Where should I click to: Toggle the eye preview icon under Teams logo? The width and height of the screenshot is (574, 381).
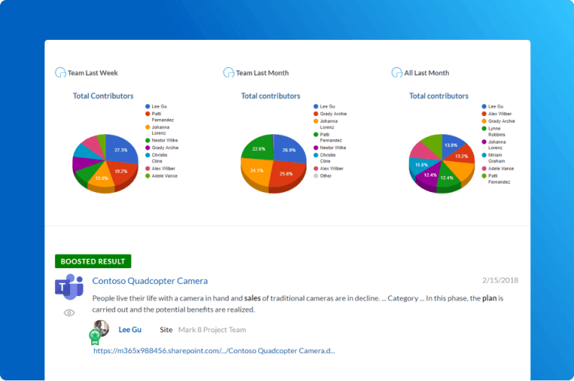[69, 312]
